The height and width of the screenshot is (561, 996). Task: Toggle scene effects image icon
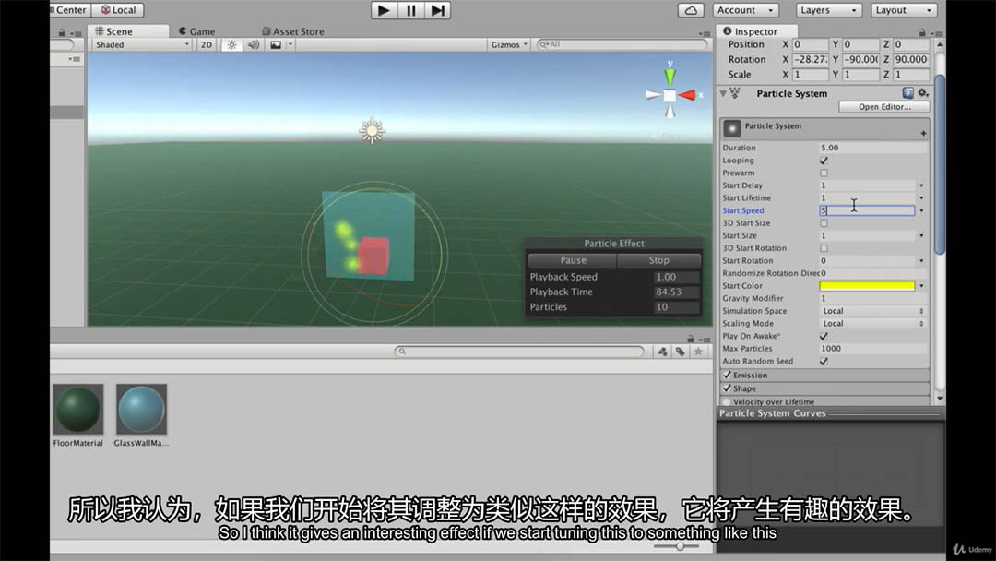click(x=276, y=44)
